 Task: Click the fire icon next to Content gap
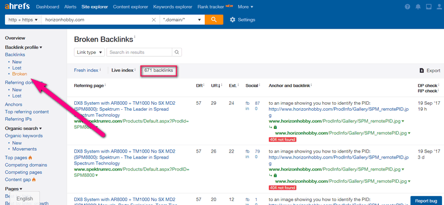click(x=34, y=179)
